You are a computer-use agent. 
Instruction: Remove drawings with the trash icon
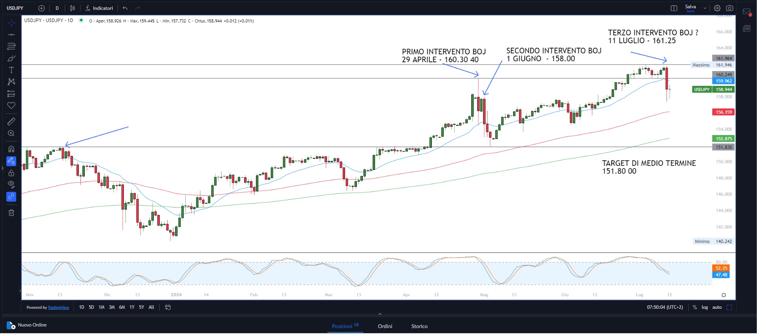pyautogui.click(x=11, y=213)
